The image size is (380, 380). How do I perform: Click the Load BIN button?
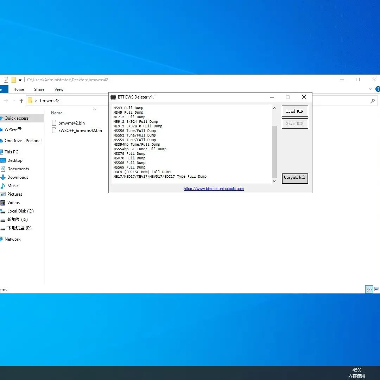click(x=295, y=111)
